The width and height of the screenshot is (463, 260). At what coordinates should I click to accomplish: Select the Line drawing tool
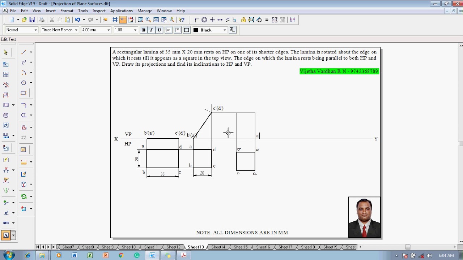pyautogui.click(x=24, y=52)
